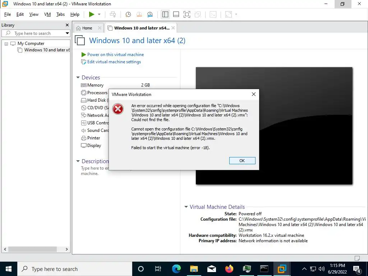
Task: Click the Library search input field
Action: (35, 33)
